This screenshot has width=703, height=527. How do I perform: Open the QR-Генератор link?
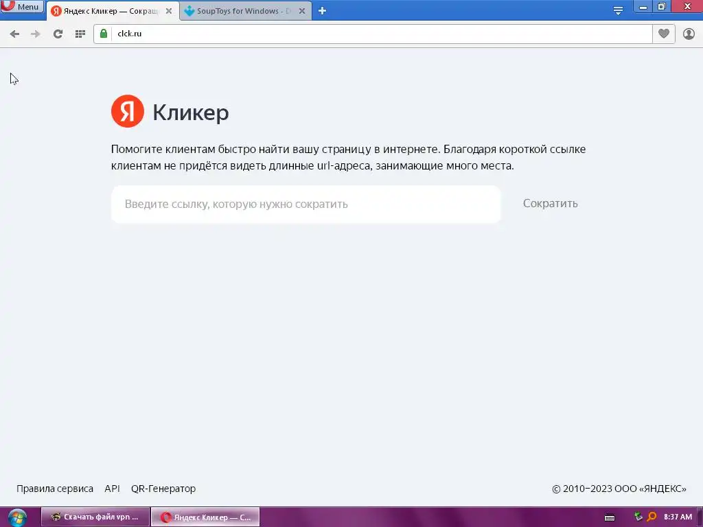(x=163, y=489)
